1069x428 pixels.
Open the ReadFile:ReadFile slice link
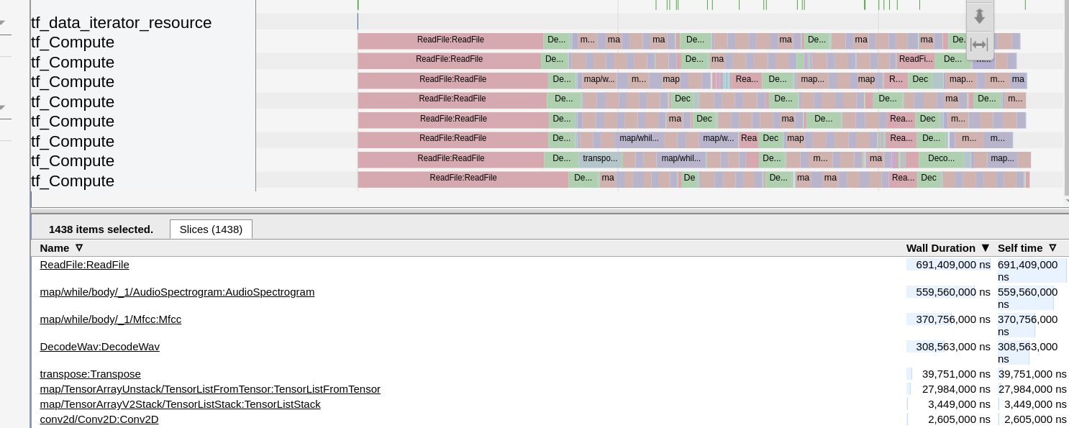click(x=84, y=265)
